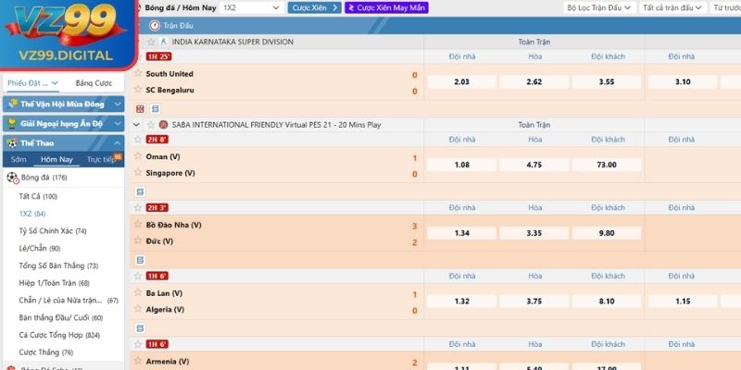
Task: Select the 2.03 home odds for South United
Action: pos(461,81)
